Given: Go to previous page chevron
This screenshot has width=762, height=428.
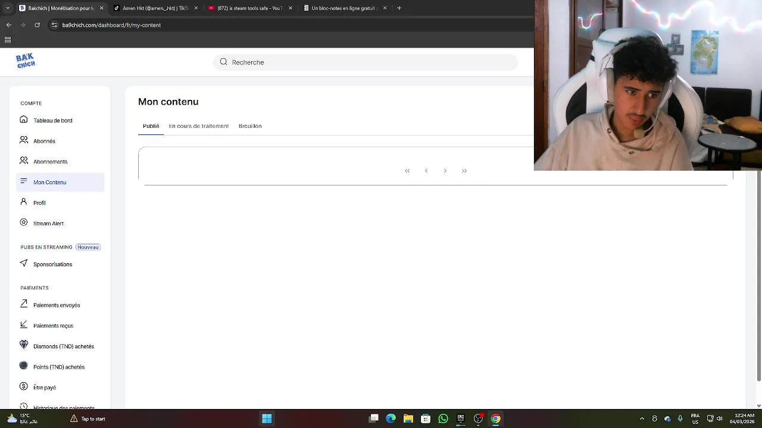Looking at the screenshot, I should coord(426,171).
